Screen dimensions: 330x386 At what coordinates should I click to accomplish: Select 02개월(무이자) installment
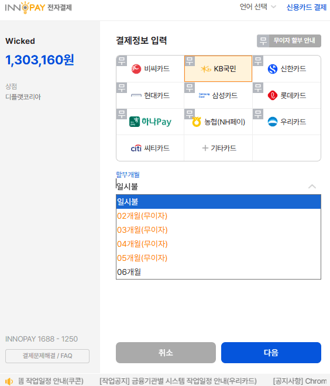tap(218, 216)
